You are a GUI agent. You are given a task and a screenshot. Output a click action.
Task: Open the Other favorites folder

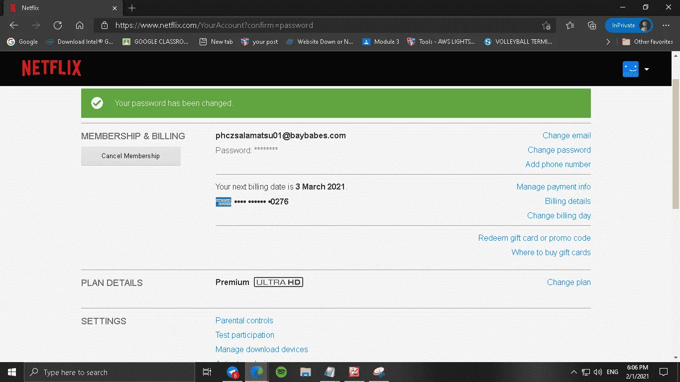[647, 42]
